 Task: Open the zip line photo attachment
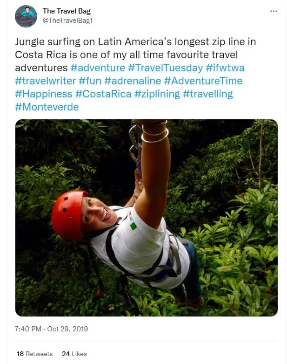pos(147,218)
